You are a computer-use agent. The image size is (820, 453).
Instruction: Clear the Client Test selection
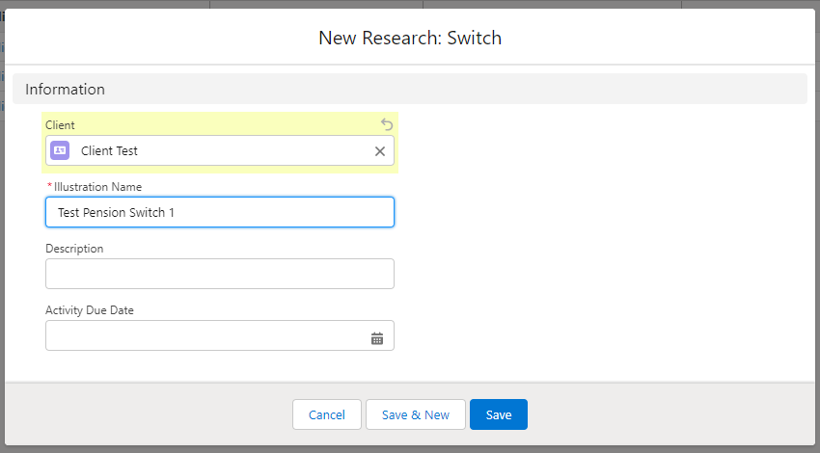[380, 151]
